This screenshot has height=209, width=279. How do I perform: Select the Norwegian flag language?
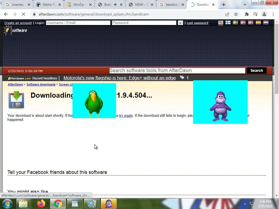(x=243, y=23)
